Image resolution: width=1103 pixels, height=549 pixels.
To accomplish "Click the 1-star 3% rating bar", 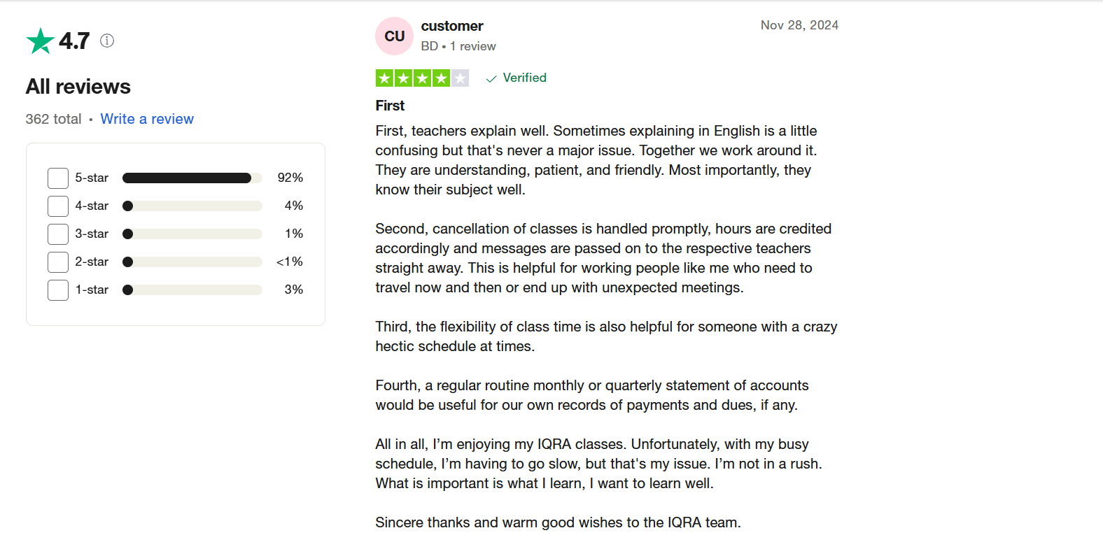I will click(x=192, y=290).
